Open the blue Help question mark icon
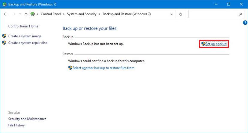Viewport: 248px width, 133px height. pyautogui.click(x=245, y=23)
